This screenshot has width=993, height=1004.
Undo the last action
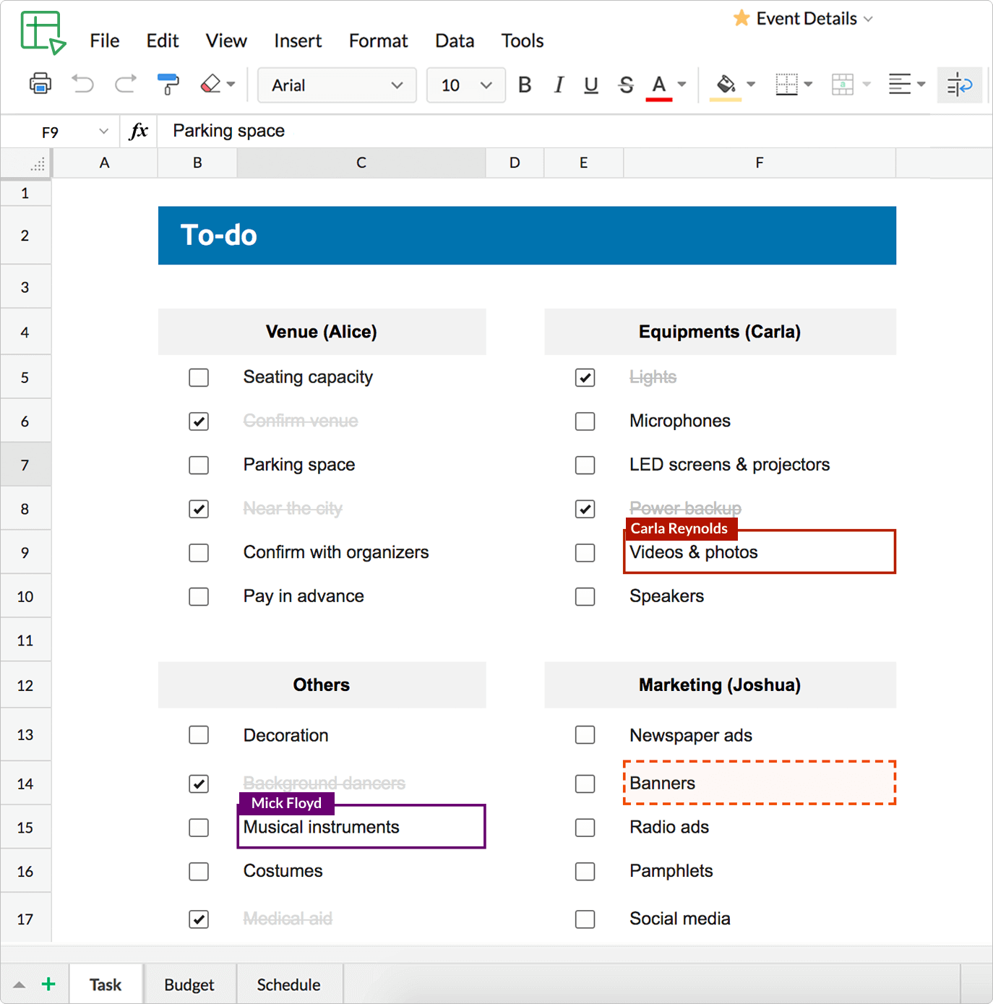click(82, 85)
